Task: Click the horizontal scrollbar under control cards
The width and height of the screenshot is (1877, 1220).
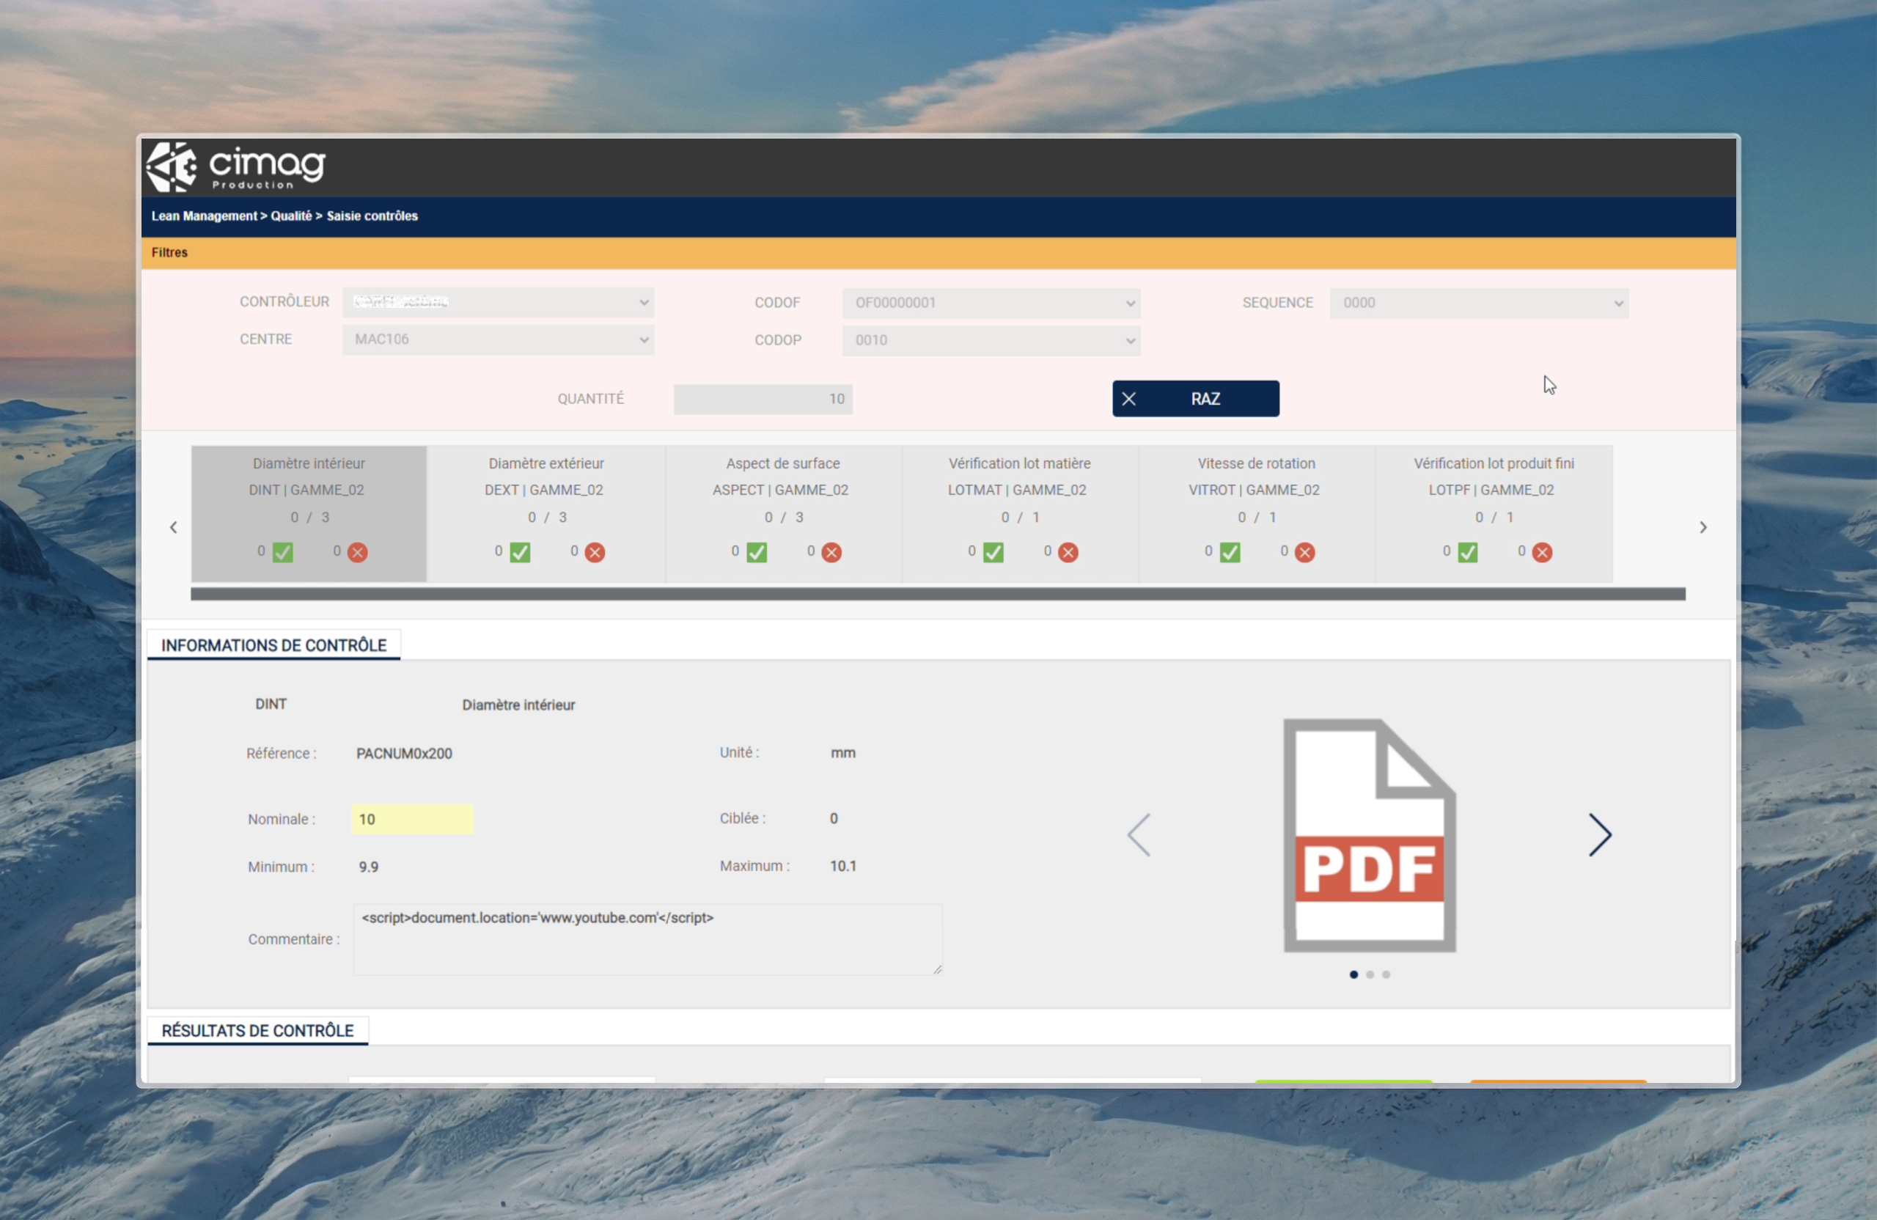Action: tap(937, 595)
